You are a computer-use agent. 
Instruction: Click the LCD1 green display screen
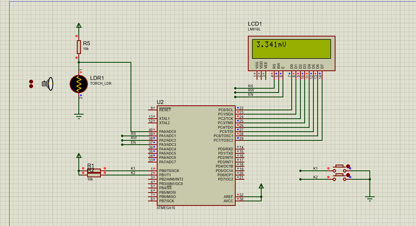coord(292,49)
